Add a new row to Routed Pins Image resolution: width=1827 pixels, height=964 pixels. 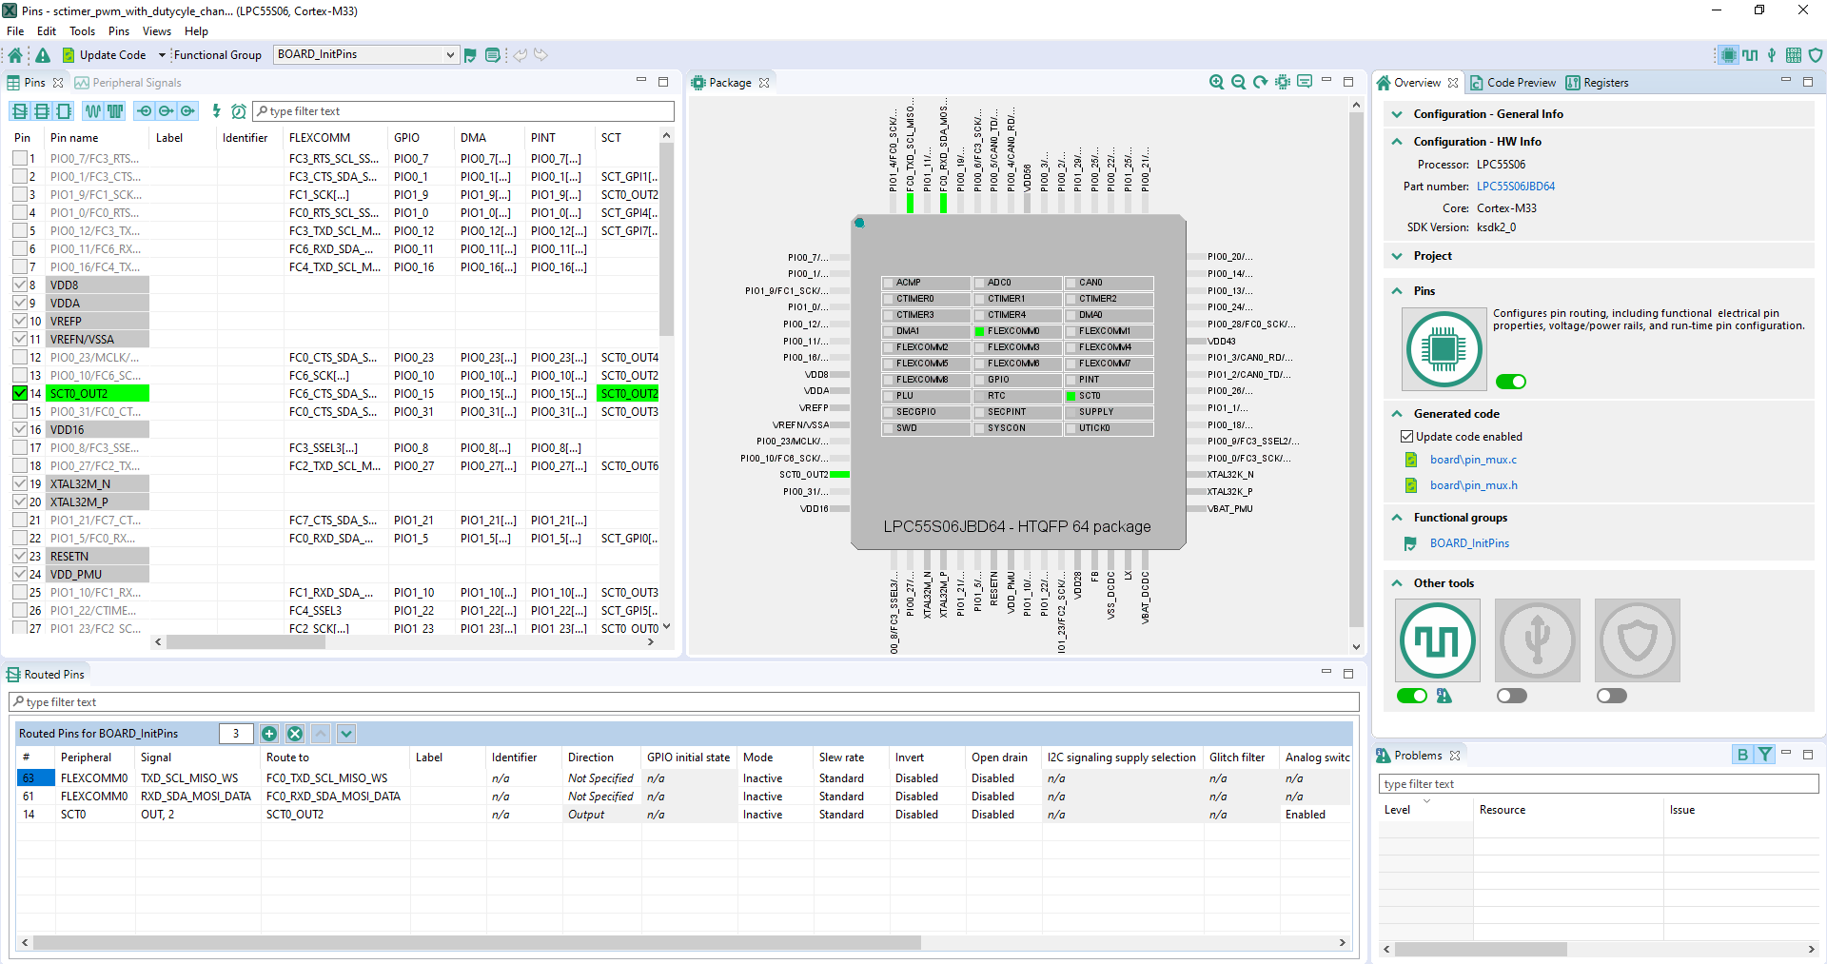click(x=269, y=734)
